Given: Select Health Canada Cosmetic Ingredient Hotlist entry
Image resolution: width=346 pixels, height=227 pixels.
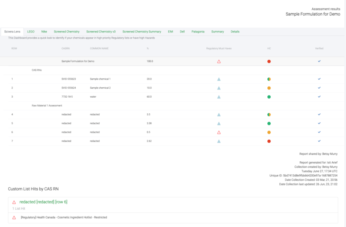Looking at the screenshot, I should pyautogui.click(x=64, y=217).
